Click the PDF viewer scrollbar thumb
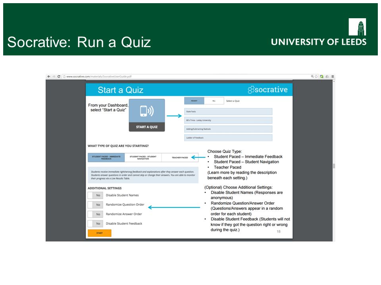Viewport: 381px width, 285px height. click(334, 166)
